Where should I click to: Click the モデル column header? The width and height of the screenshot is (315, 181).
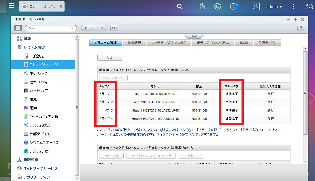[155, 86]
